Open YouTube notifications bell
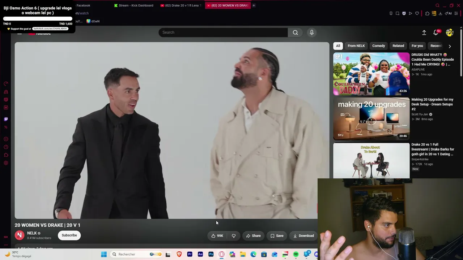 click(x=436, y=32)
